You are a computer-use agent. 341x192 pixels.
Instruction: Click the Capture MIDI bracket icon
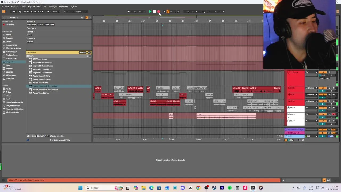pos(174,11)
